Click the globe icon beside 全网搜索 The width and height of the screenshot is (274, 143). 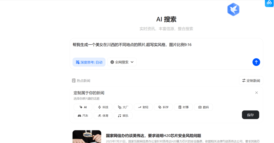click(112, 62)
